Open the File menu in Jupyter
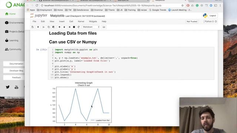This screenshot has height=133, width=237. pos(34,21)
